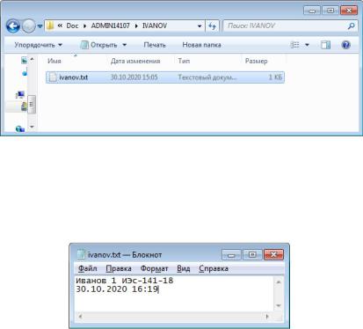
Task: Select the Doc breadcrumb in address bar
Action: click(x=72, y=26)
